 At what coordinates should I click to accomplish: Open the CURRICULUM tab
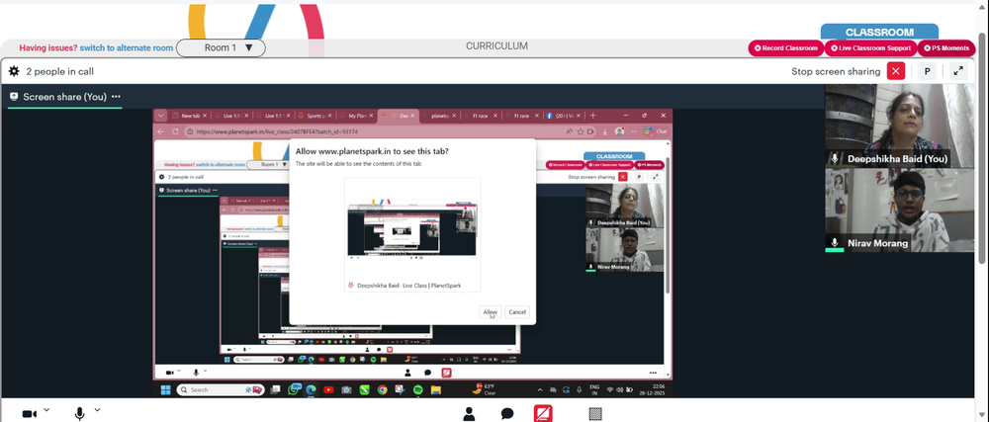[497, 46]
